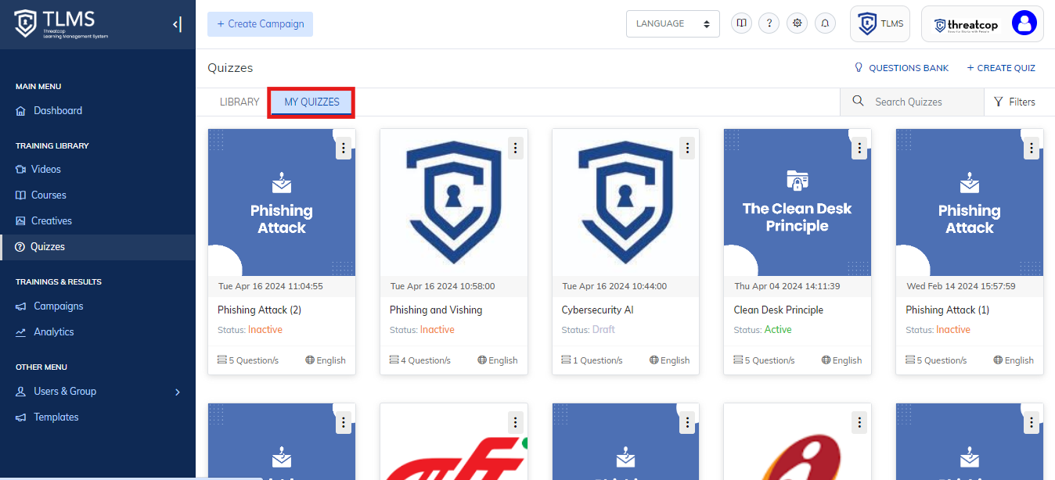The width and height of the screenshot is (1055, 480).
Task: Open three-dot menu on Phishing Attack (2) card
Action: [x=343, y=148]
